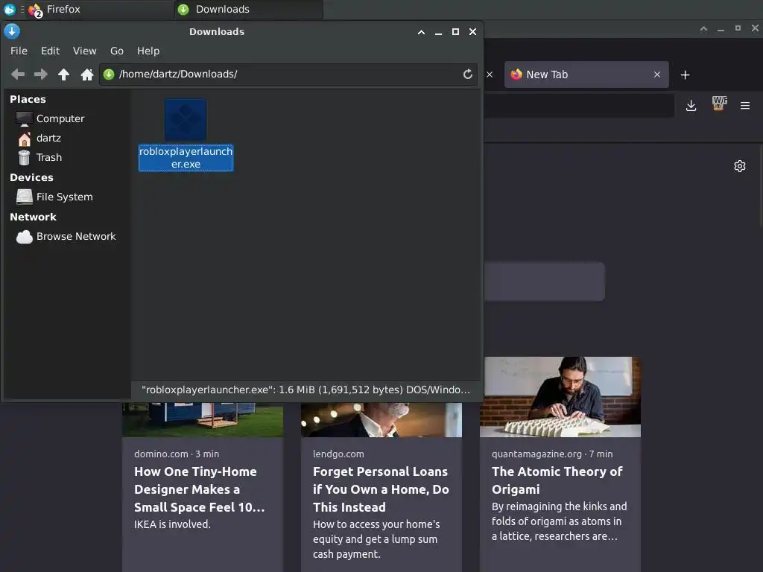Open The Atomic Theory of Origami article
763x572 pixels.
[x=560, y=464]
